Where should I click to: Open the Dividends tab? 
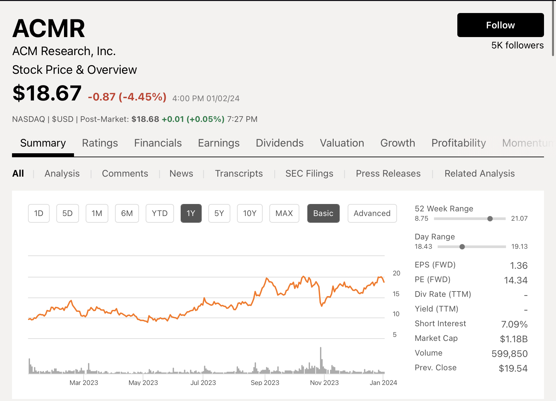pos(280,143)
